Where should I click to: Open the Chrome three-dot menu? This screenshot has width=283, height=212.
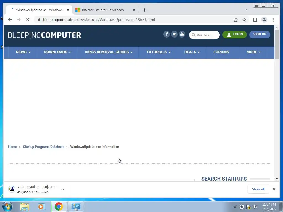coord(273,20)
